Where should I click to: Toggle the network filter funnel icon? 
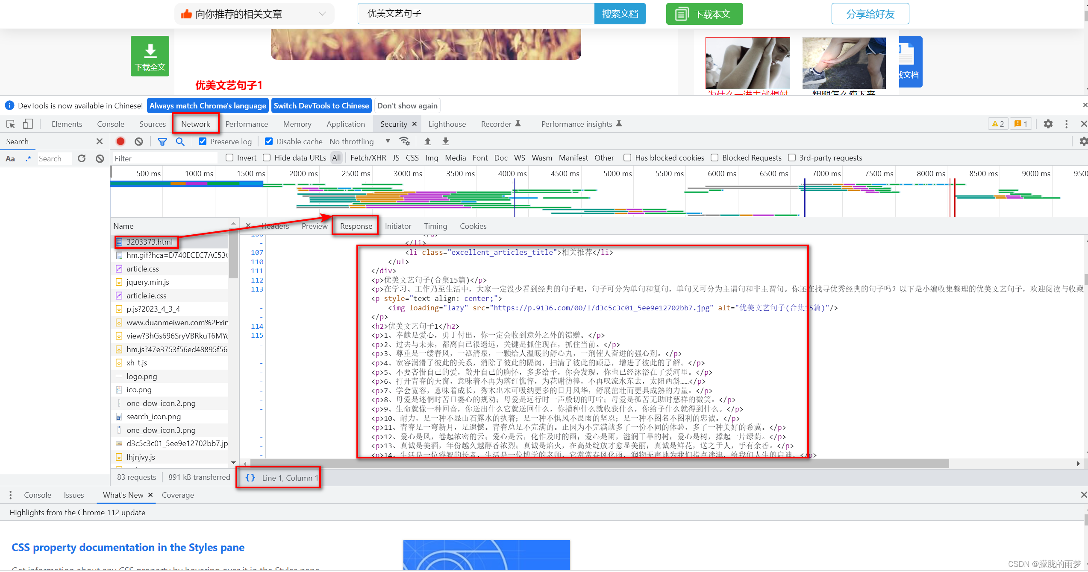click(x=162, y=141)
